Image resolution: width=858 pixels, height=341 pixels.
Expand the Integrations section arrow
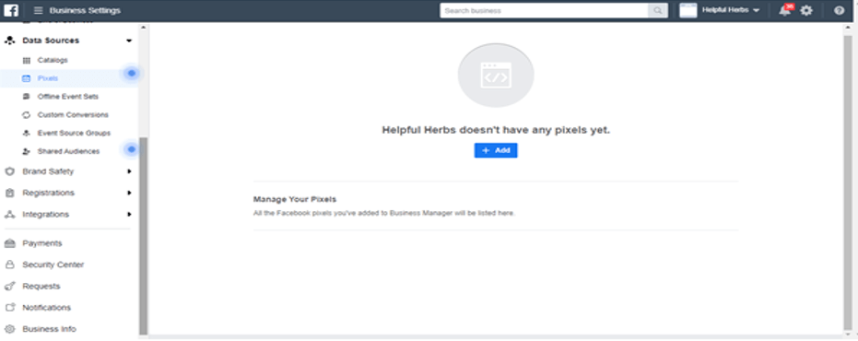pos(129,214)
